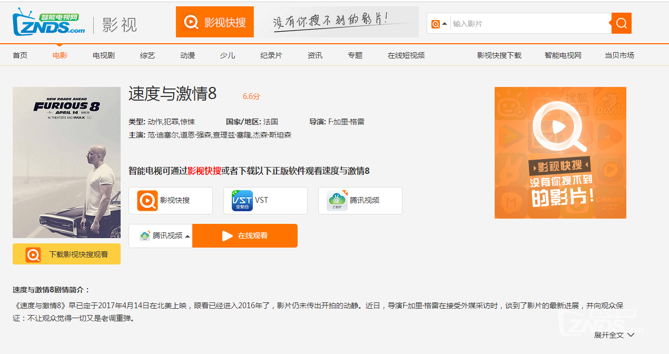The height and width of the screenshot is (354, 669).
Task: Click actor name 杰森·斯坦森
Action: click(x=272, y=135)
